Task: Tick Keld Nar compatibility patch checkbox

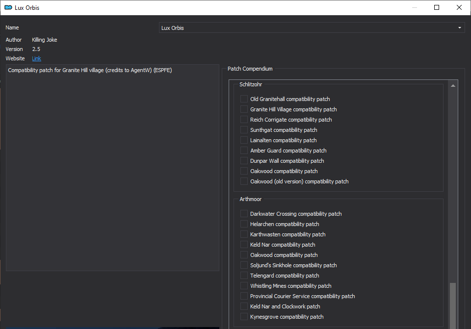Action: tap(244, 245)
